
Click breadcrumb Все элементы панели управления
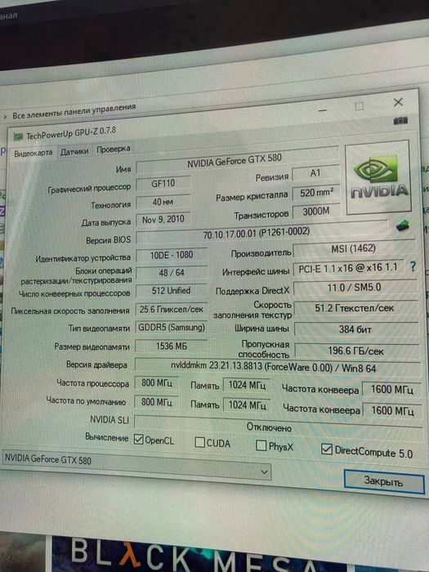pyautogui.click(x=74, y=111)
